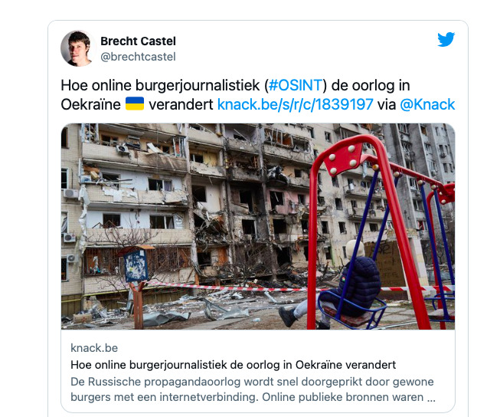
Task: Open the bombed apartment photo preview
Action: pos(258,226)
